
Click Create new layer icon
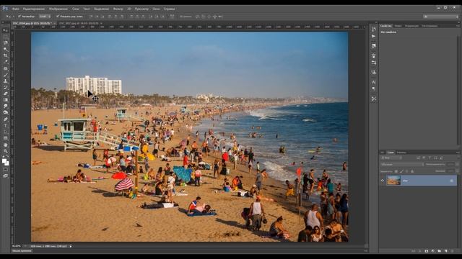tap(446, 251)
